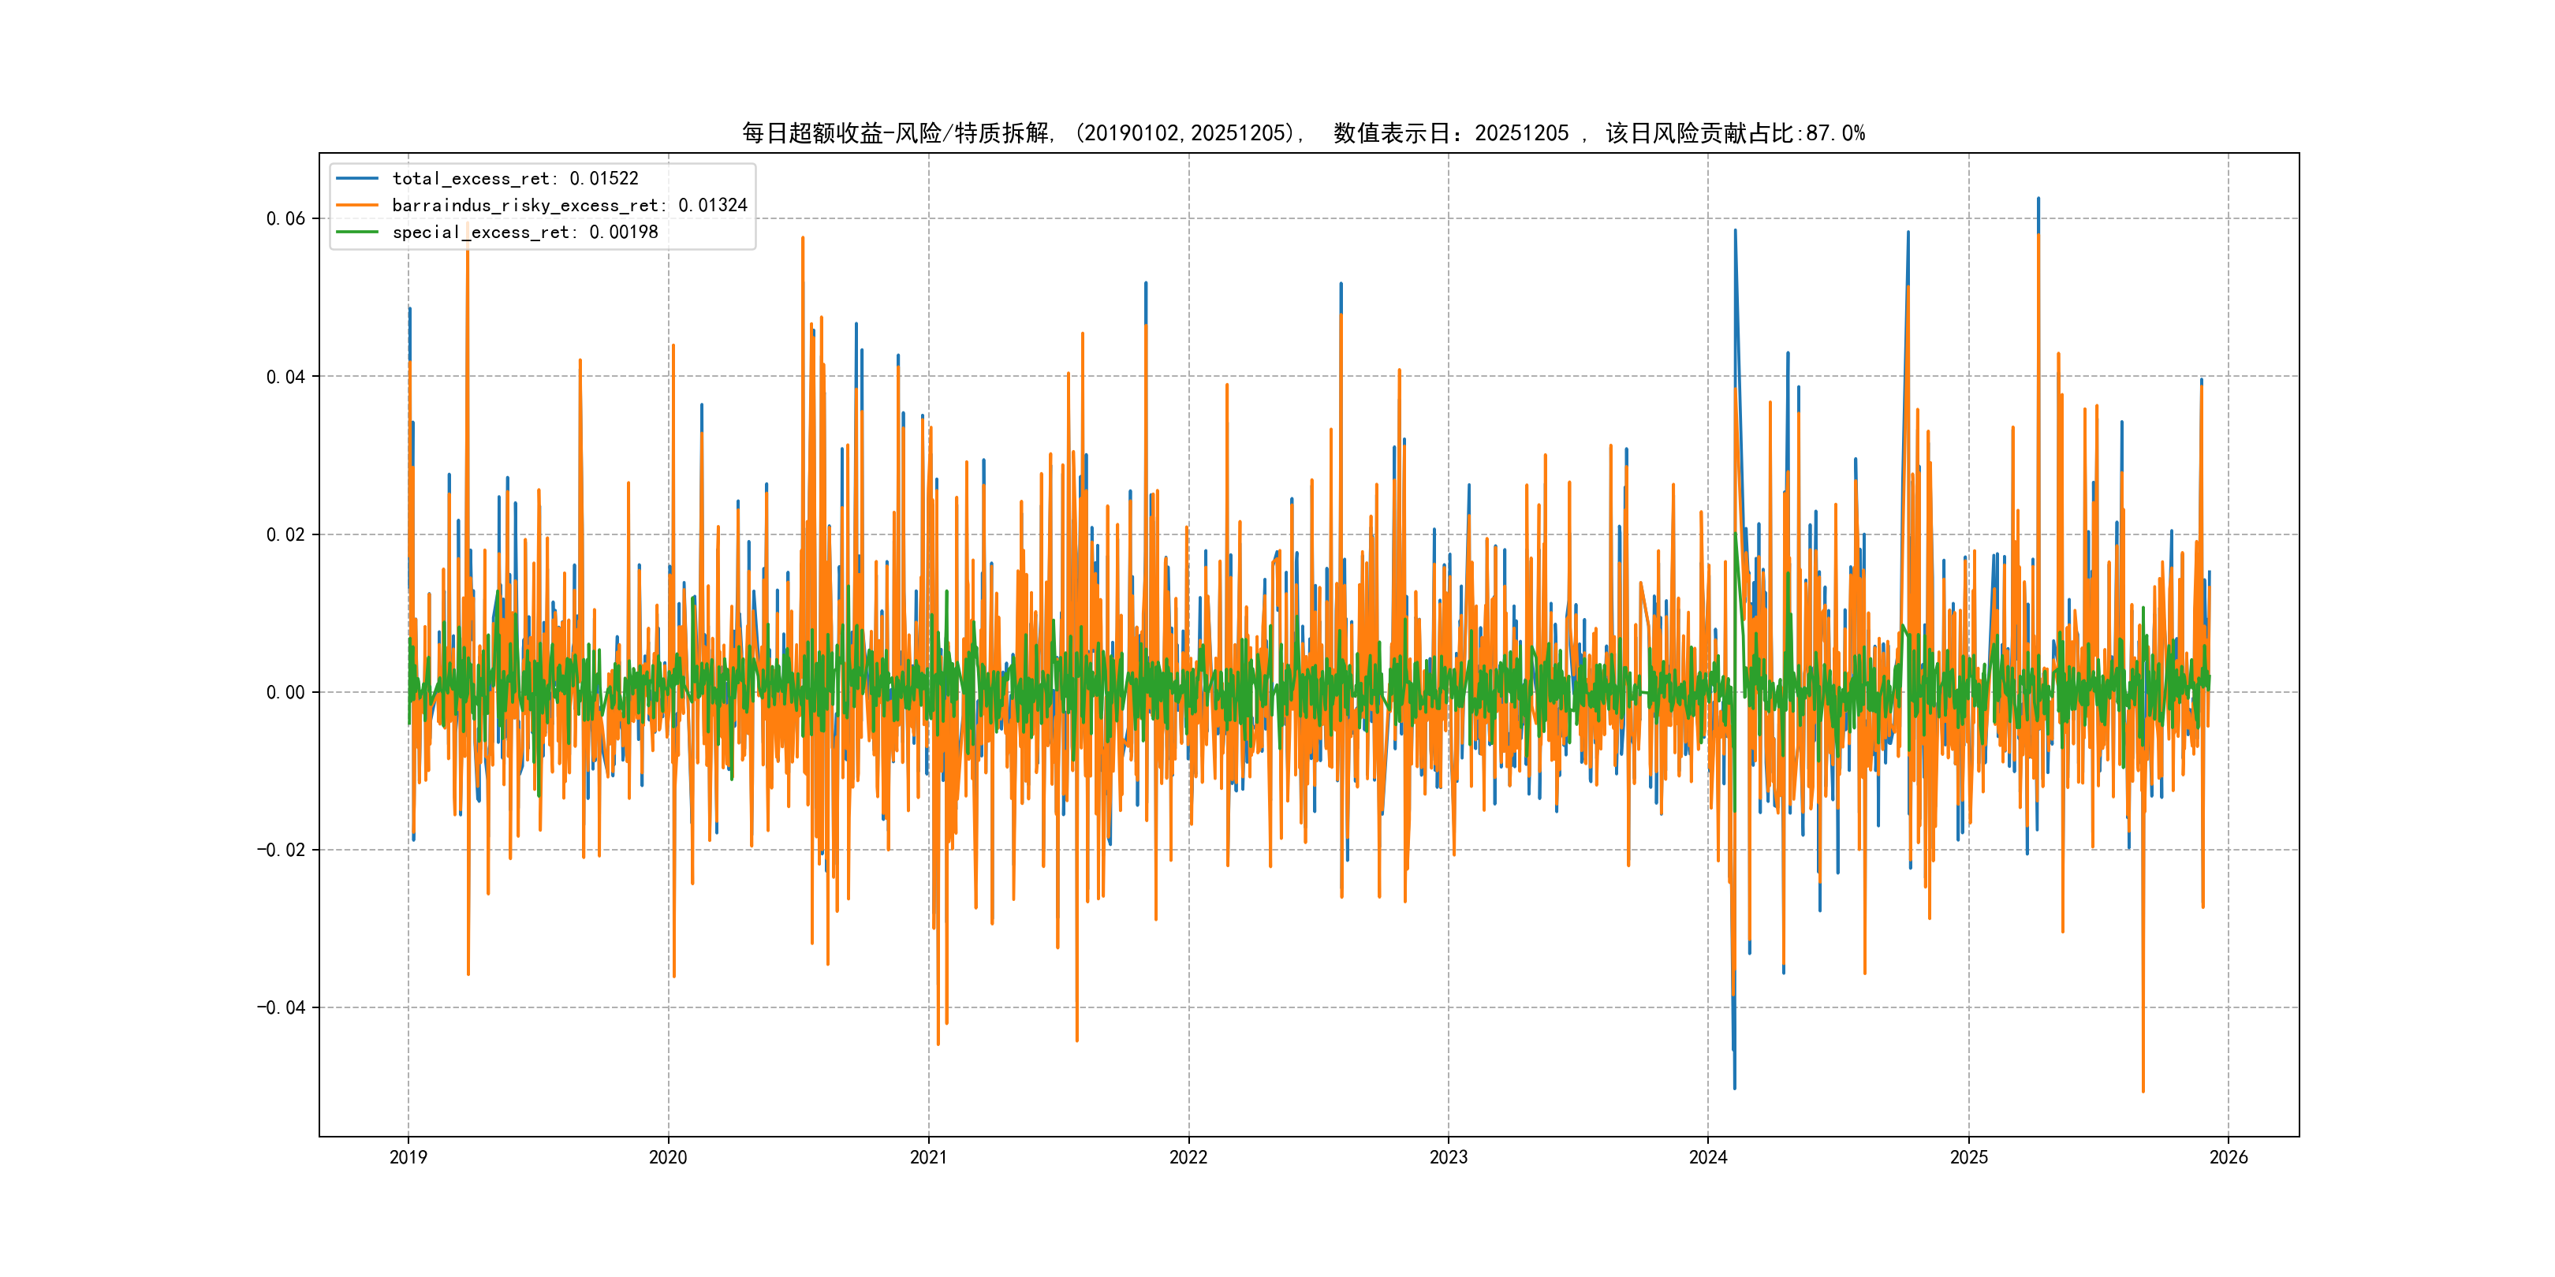
Task: Click the 2019 x-axis tick label
Action: (x=408, y=1157)
